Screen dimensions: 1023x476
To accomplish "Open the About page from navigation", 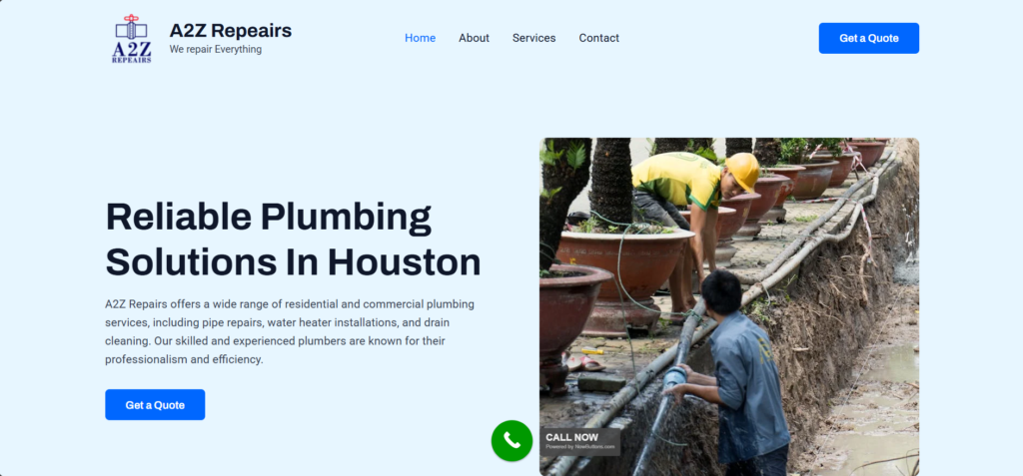I will click(x=474, y=38).
